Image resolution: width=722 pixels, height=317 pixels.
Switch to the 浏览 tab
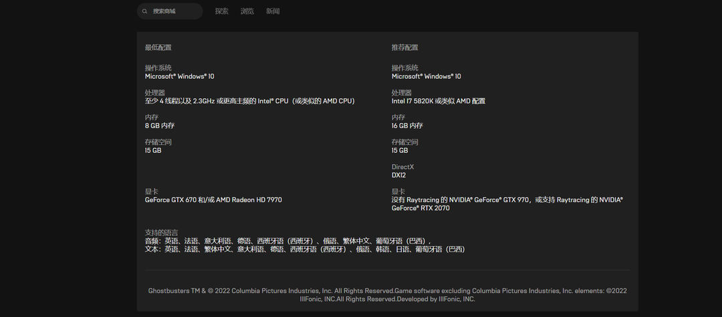(x=247, y=11)
